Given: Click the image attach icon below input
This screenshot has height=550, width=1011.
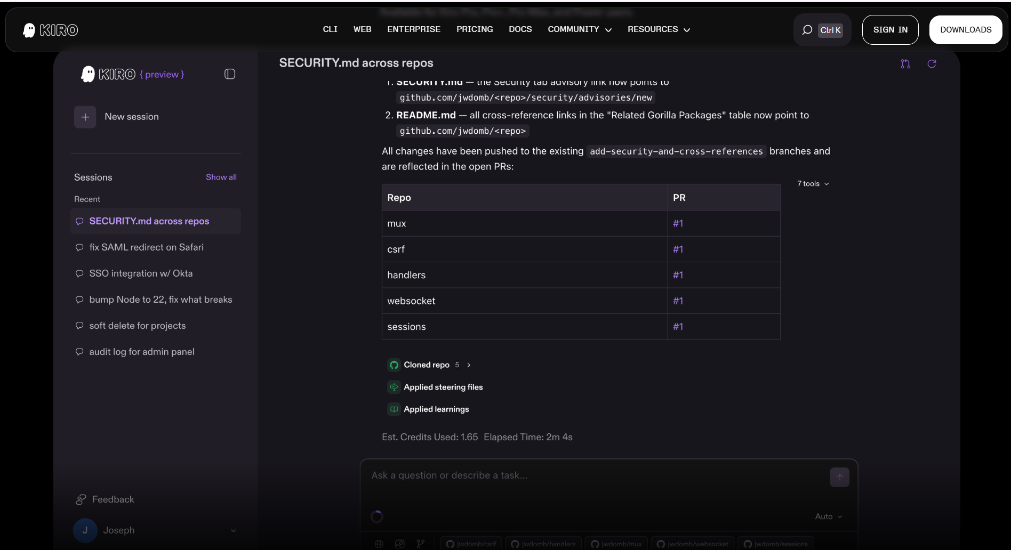Looking at the screenshot, I should pos(400,544).
